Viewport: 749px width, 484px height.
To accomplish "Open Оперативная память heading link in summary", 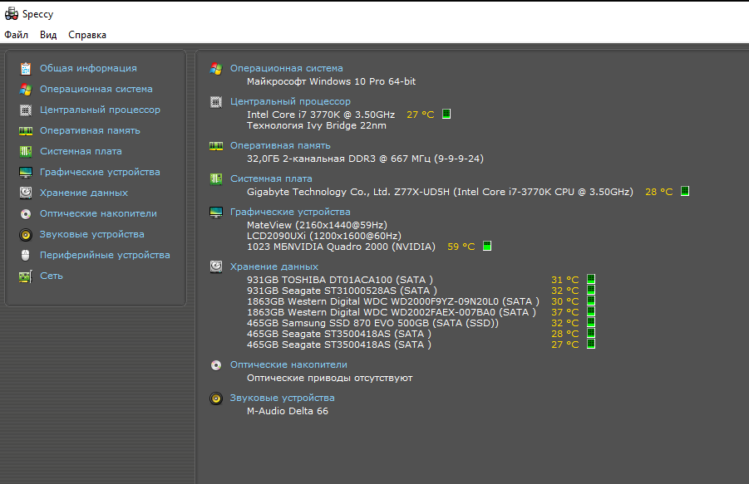I will pos(280,145).
